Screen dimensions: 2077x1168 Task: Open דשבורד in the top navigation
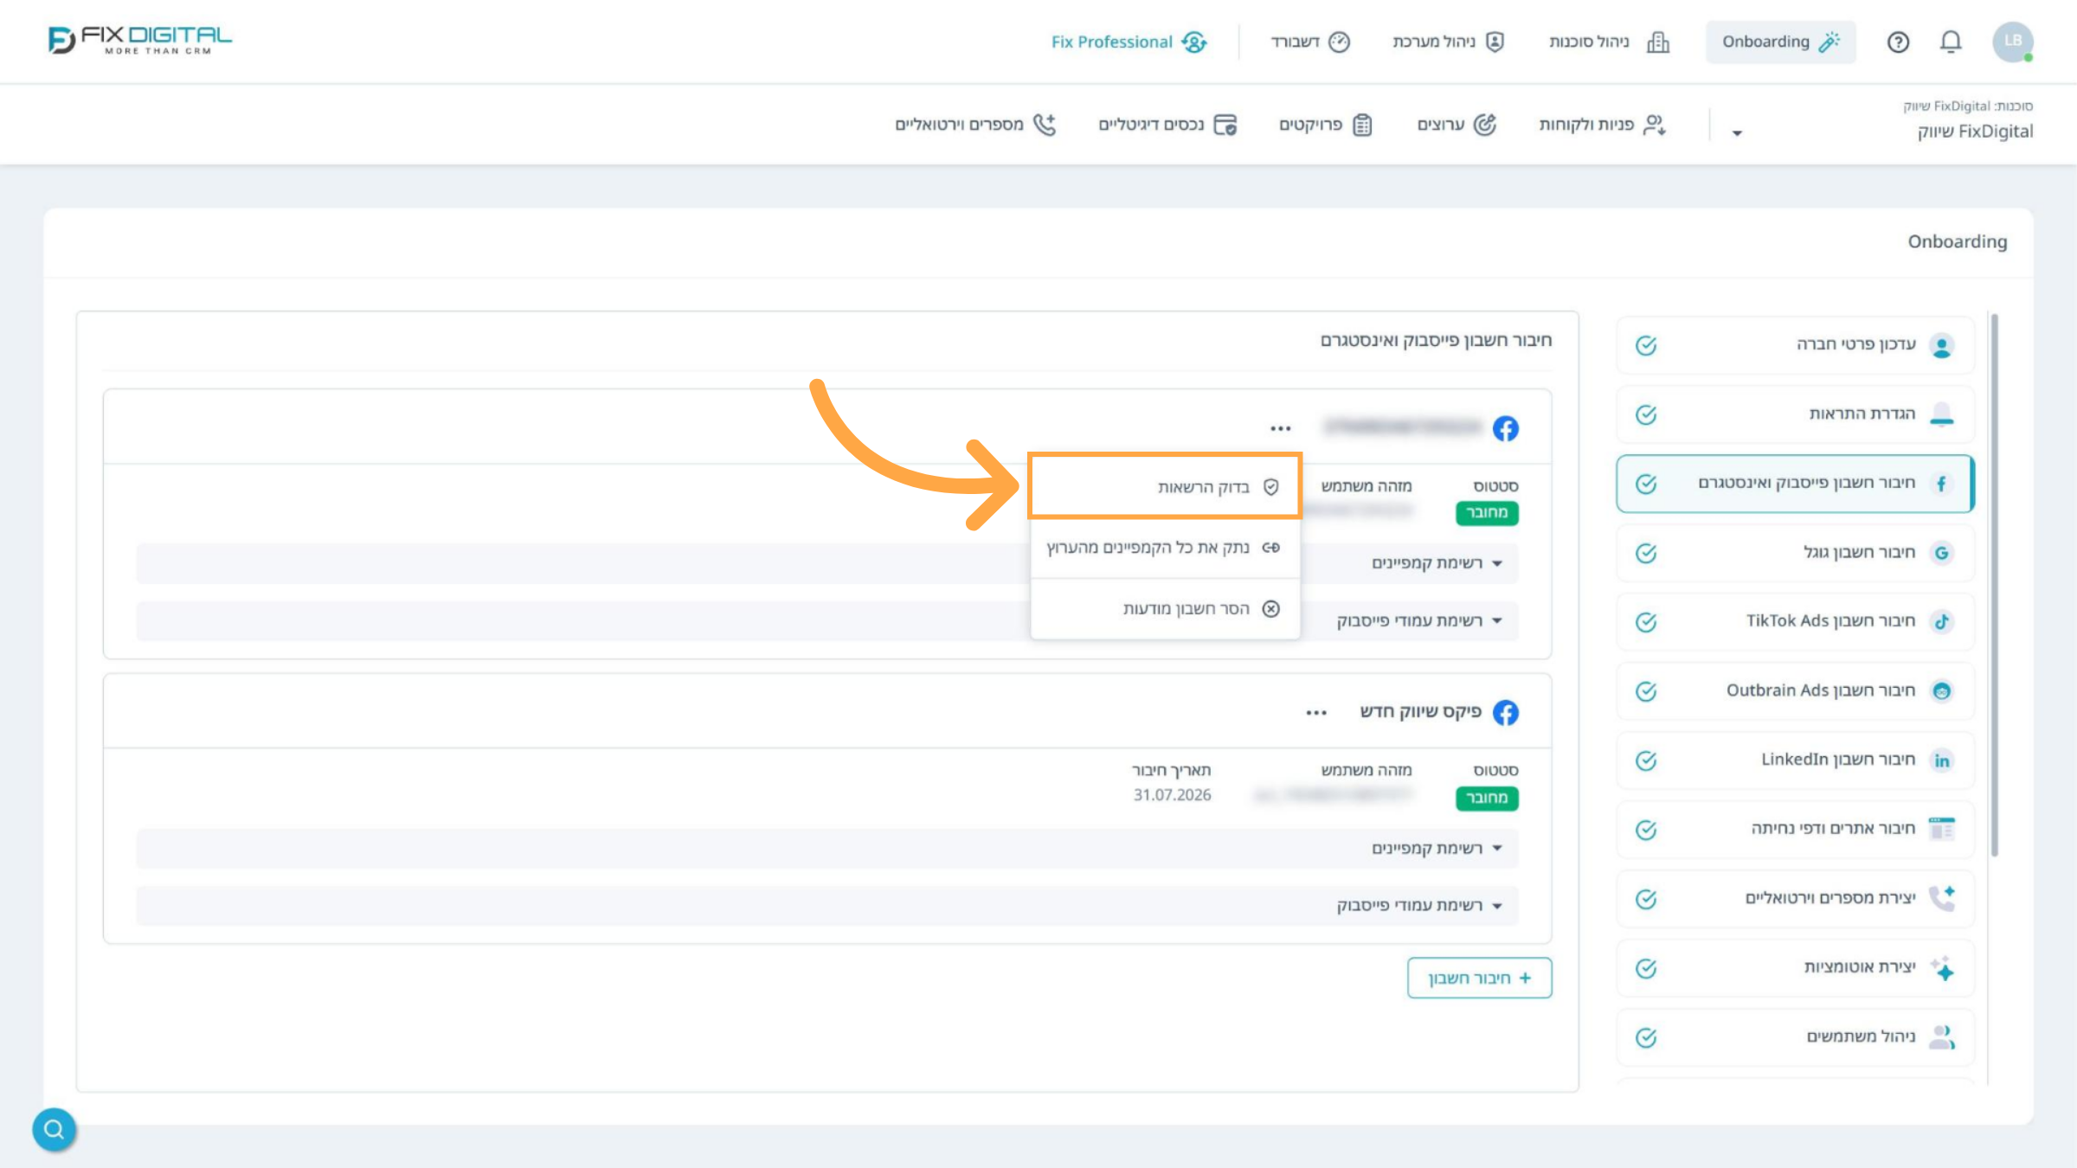1310,42
